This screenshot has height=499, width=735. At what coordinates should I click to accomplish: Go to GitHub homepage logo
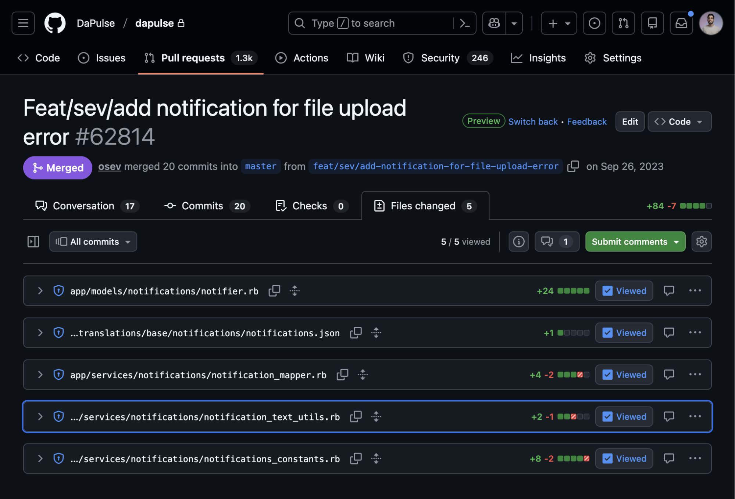tap(55, 23)
